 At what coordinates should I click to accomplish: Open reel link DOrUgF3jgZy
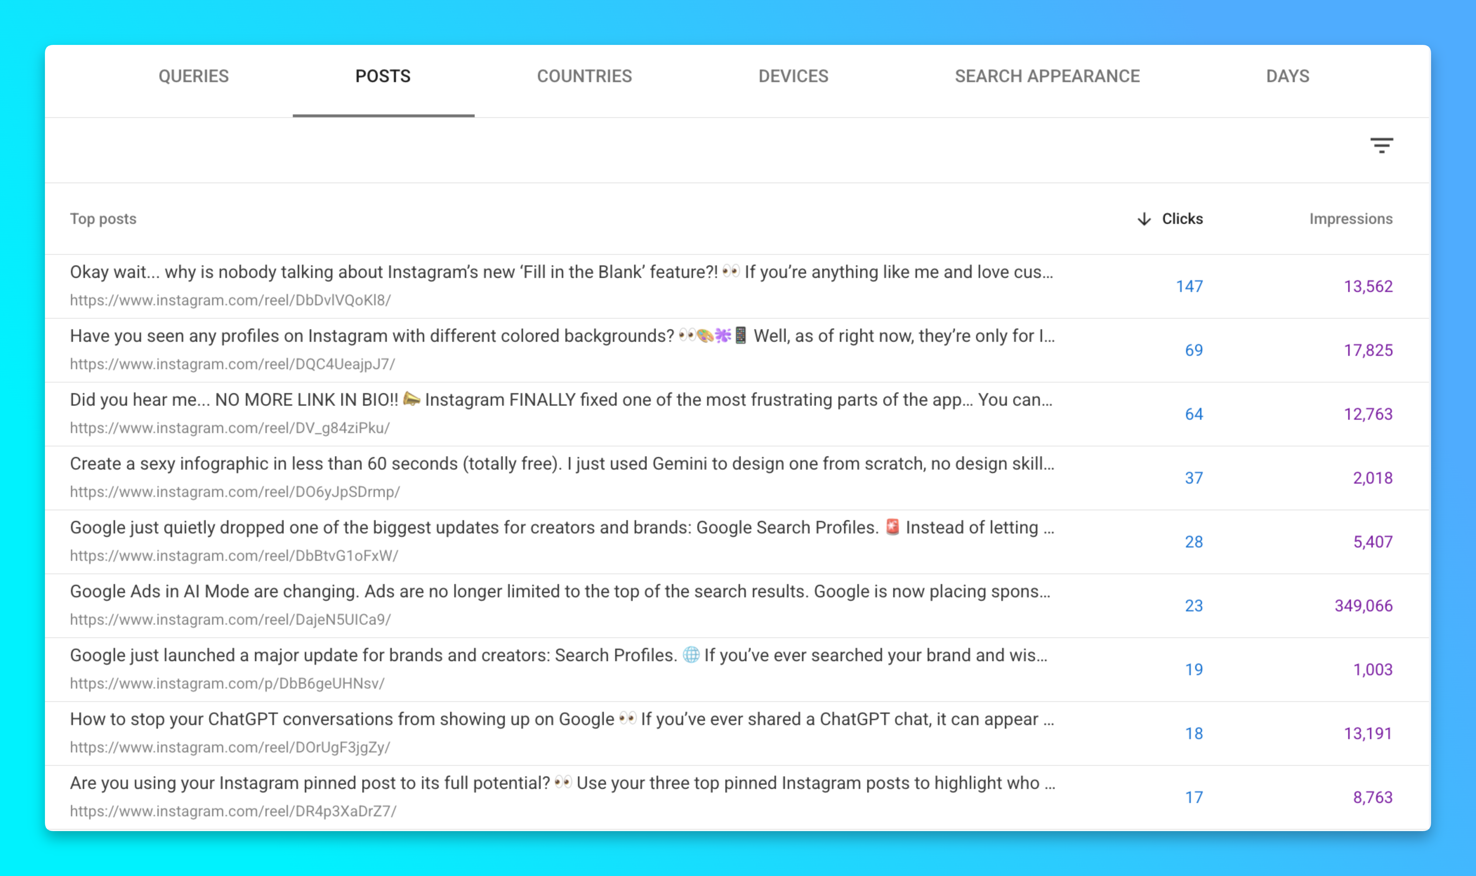click(x=230, y=747)
